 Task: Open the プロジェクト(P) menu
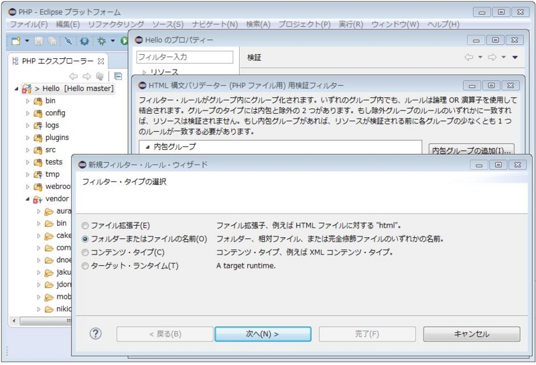click(304, 24)
